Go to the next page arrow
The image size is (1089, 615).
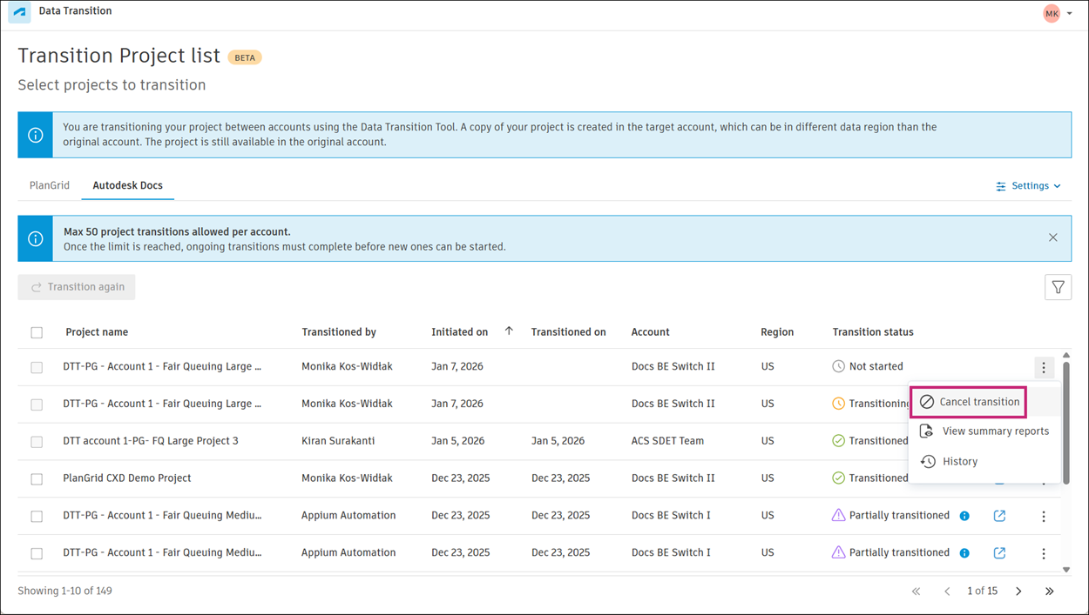(1018, 592)
